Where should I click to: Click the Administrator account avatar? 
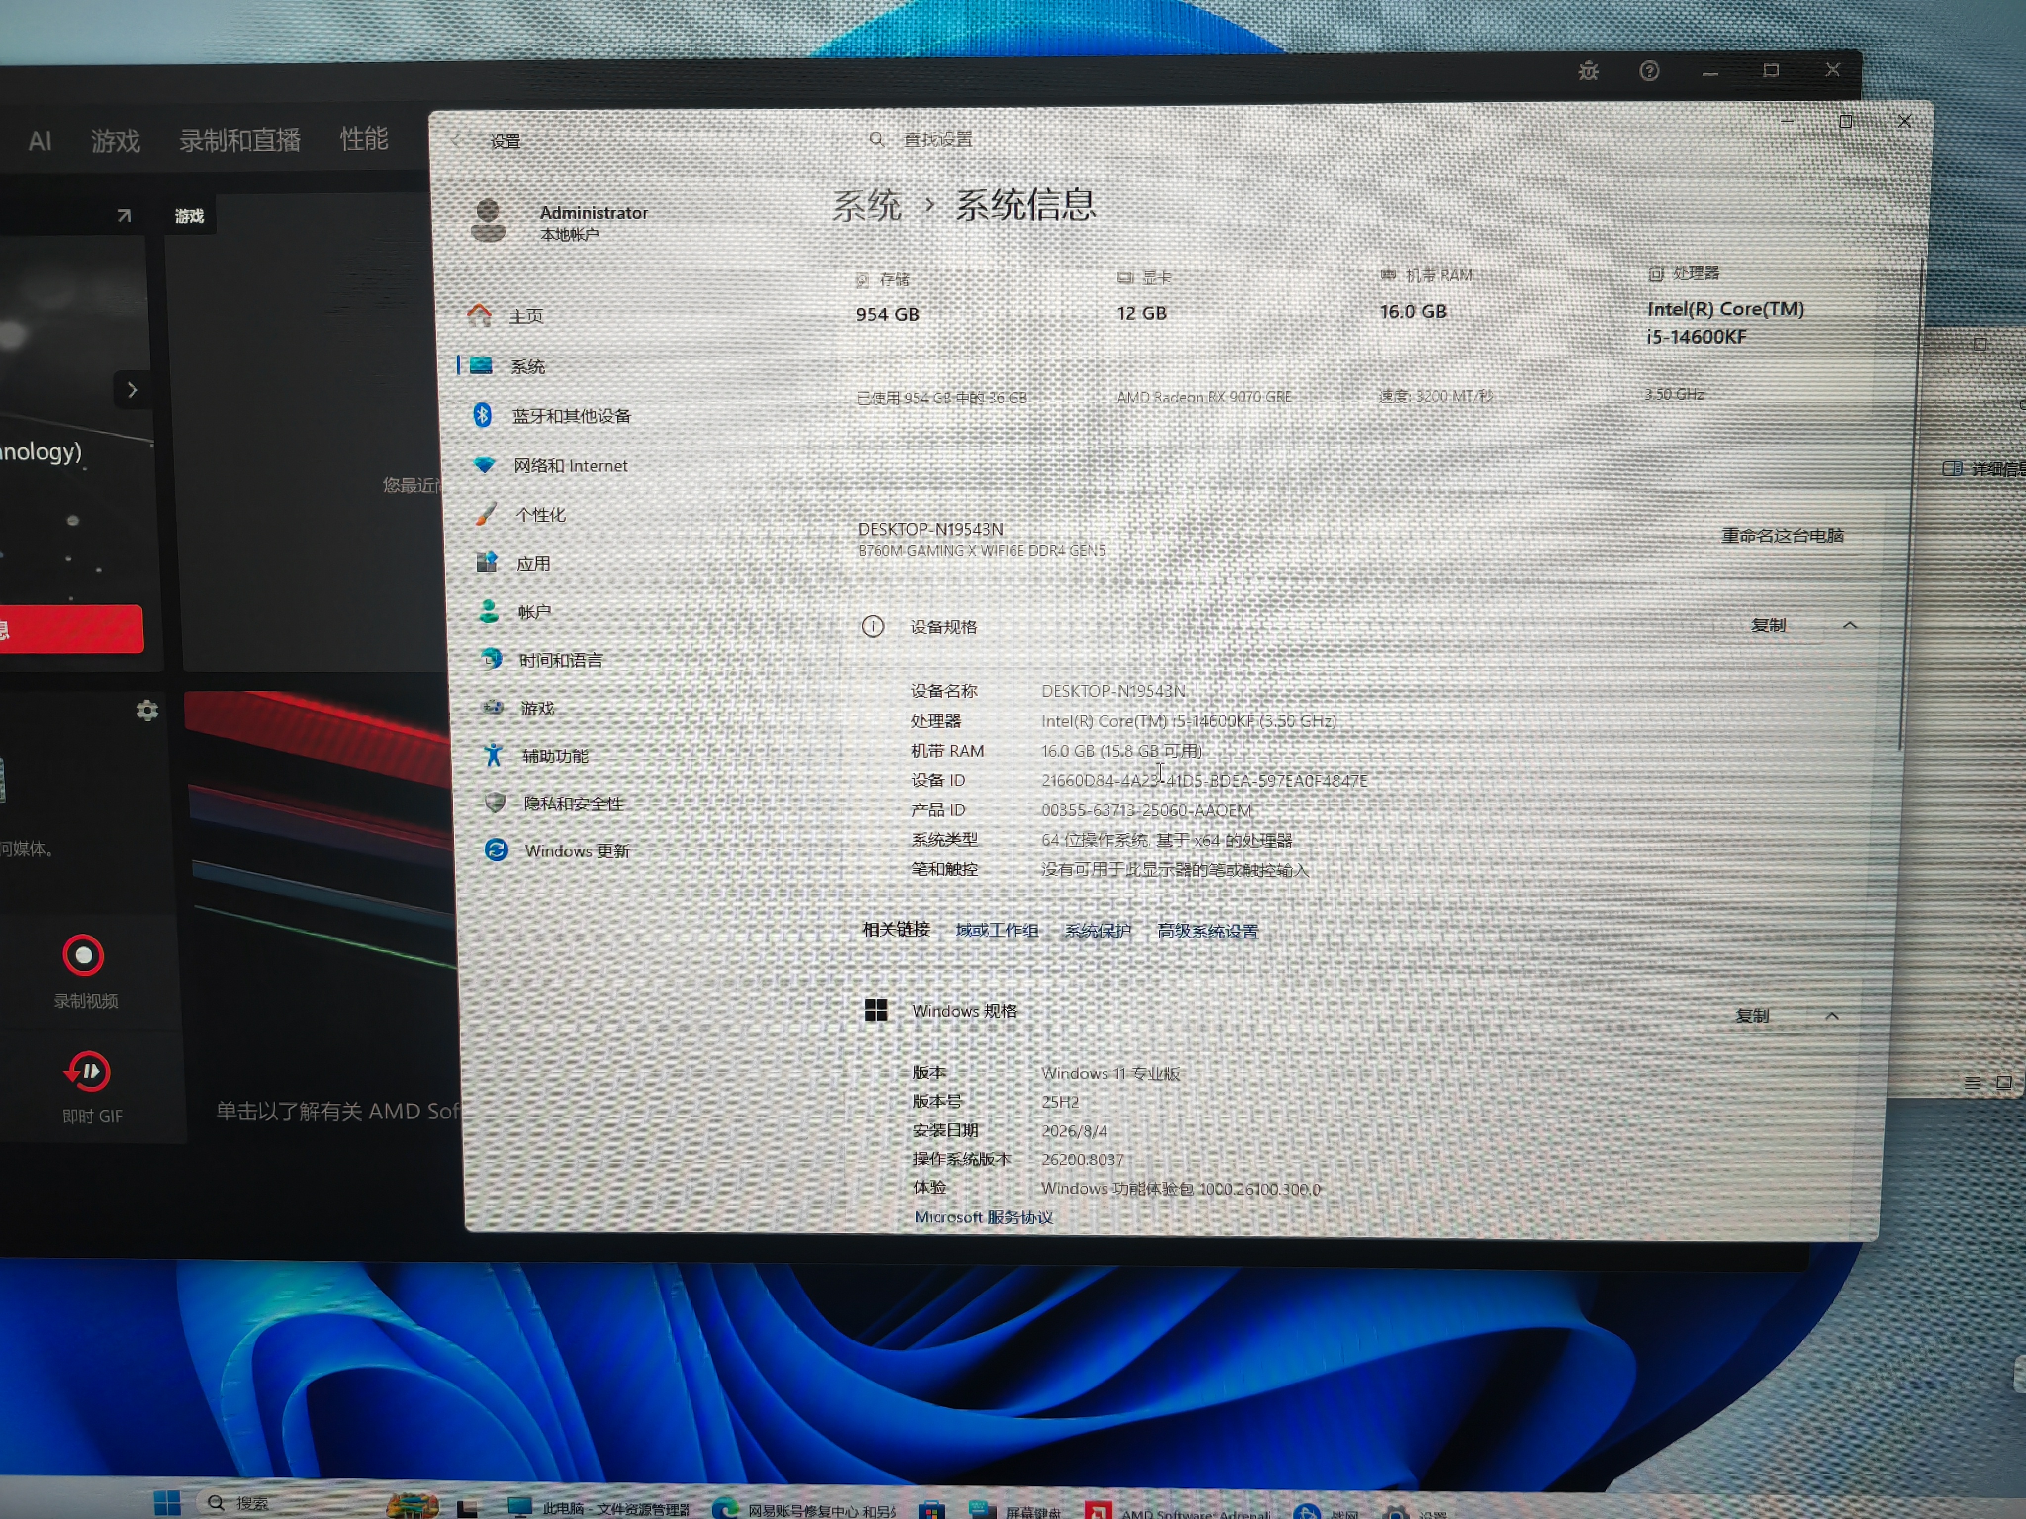[488, 221]
